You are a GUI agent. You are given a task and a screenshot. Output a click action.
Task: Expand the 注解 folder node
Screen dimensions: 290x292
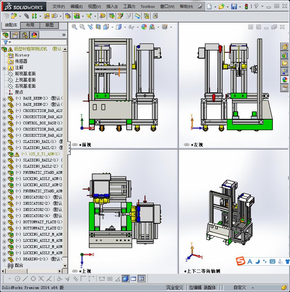[4, 68]
